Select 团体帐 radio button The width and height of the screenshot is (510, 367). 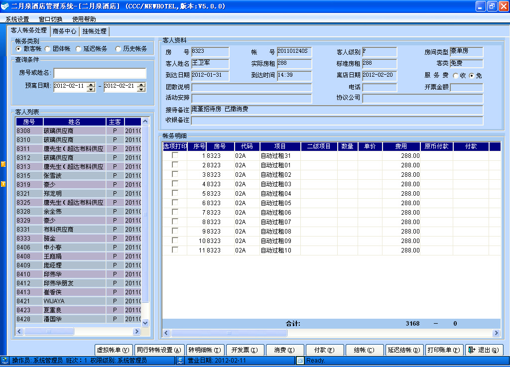(x=48, y=49)
